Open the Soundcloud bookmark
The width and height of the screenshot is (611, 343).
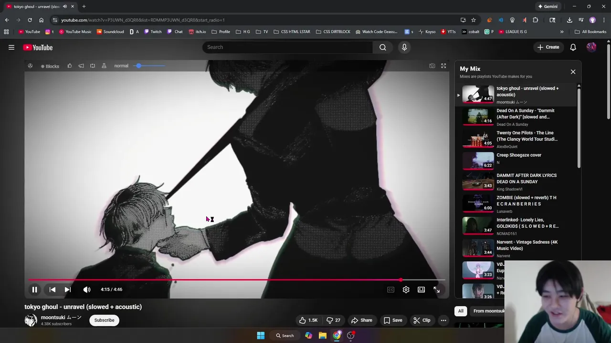click(110, 32)
